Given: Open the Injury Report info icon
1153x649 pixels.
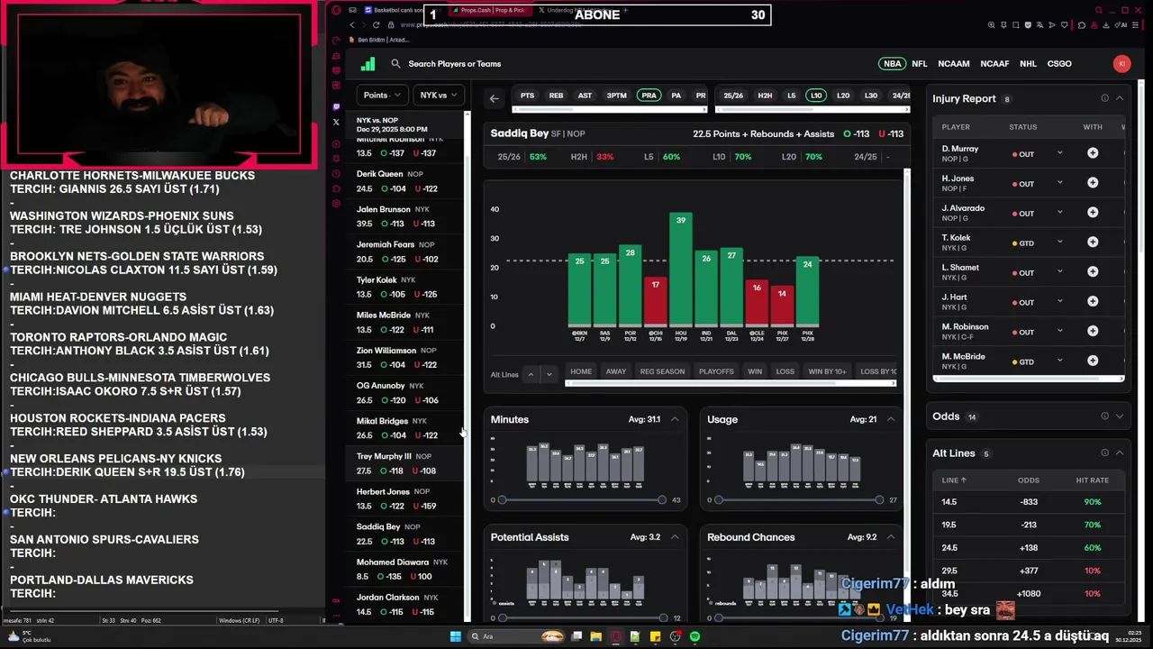Looking at the screenshot, I should (1104, 98).
